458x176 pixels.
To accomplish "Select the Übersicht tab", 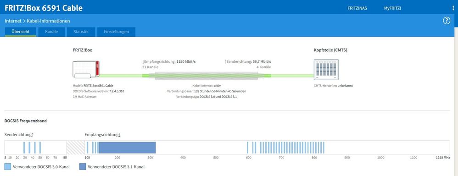I will [21, 32].
